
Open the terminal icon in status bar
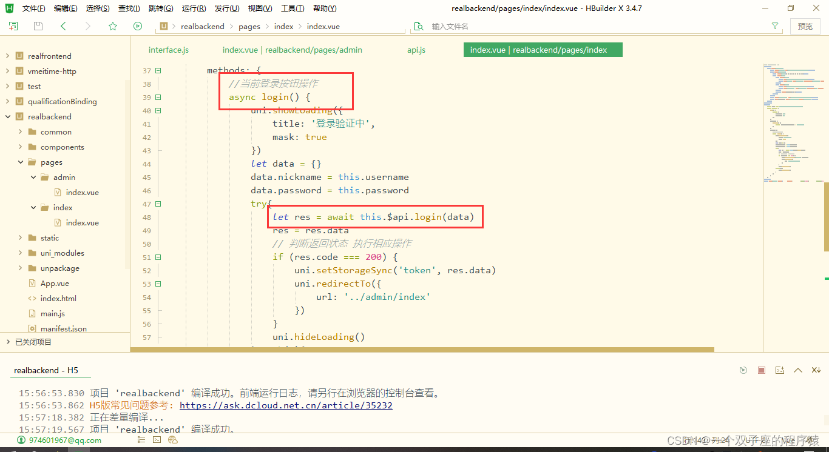coord(157,440)
